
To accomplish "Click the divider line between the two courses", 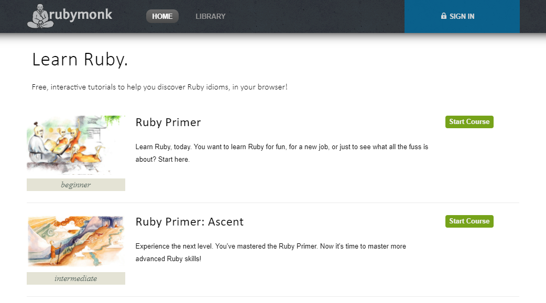I will point(272,203).
